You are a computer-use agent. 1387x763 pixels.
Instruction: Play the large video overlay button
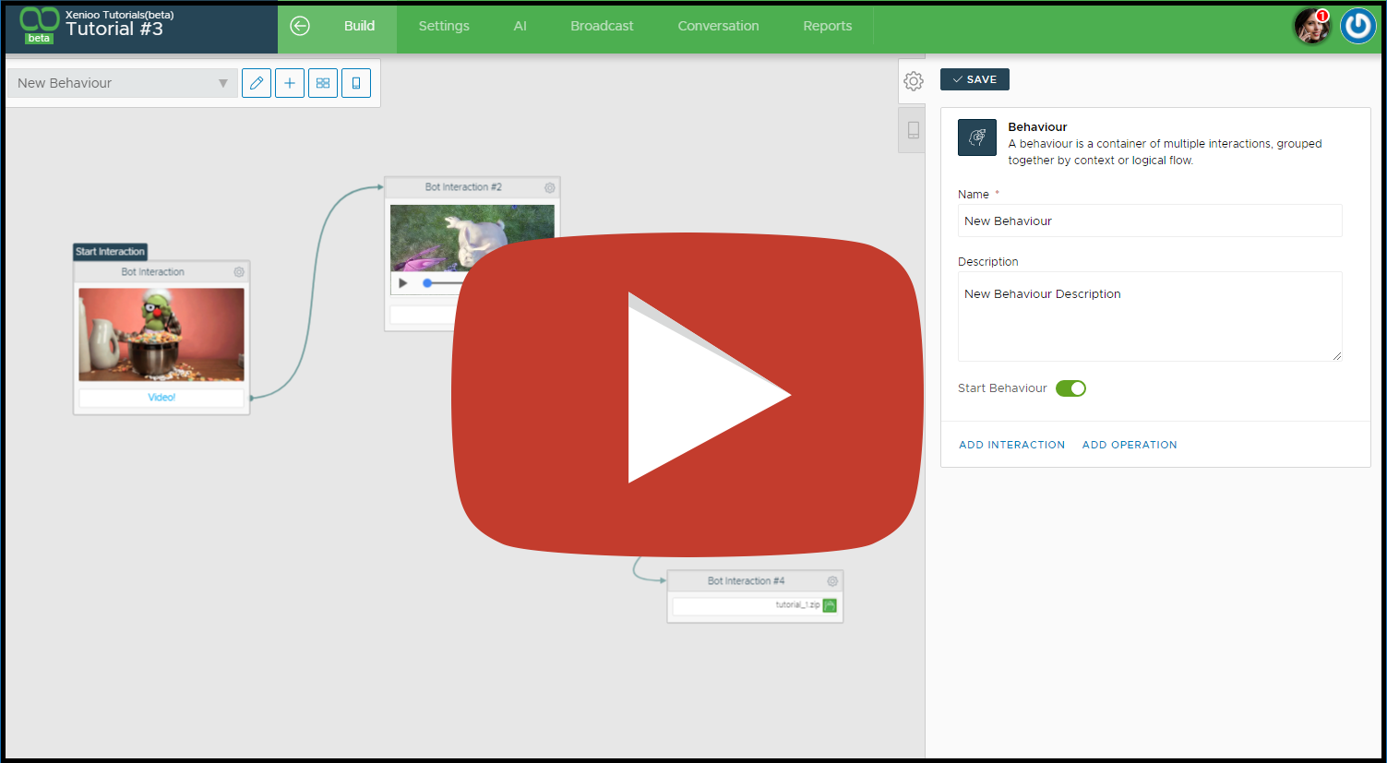pyautogui.click(x=688, y=394)
